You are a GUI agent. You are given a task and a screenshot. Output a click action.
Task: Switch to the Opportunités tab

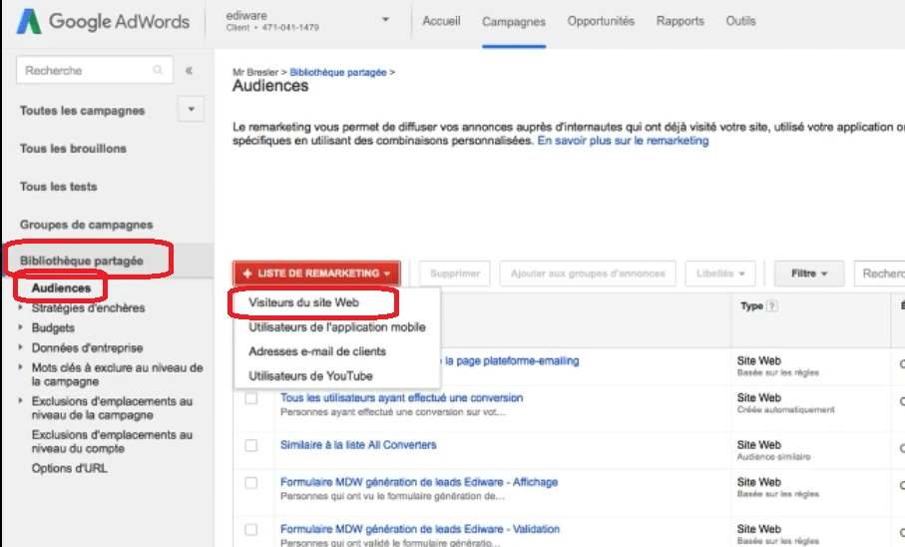601,21
